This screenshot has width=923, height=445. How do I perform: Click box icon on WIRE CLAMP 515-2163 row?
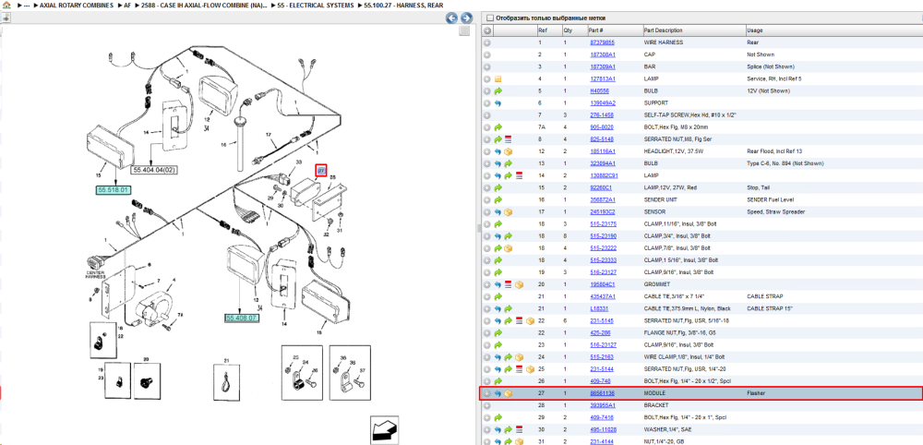click(x=519, y=356)
